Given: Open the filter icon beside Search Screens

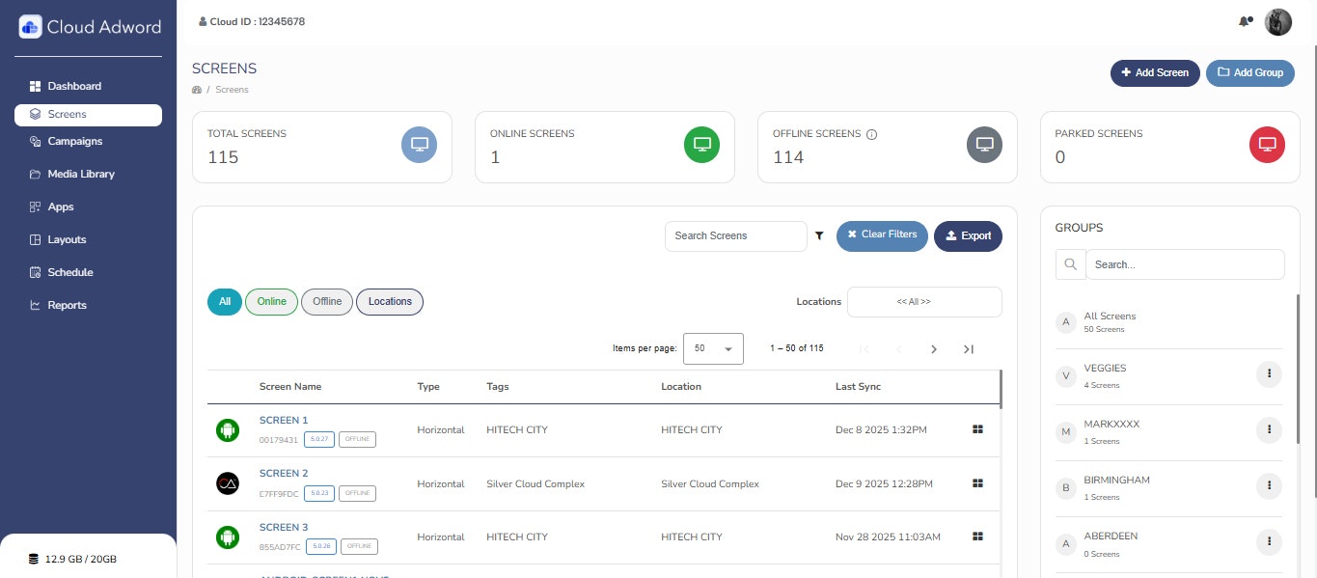Looking at the screenshot, I should [819, 235].
